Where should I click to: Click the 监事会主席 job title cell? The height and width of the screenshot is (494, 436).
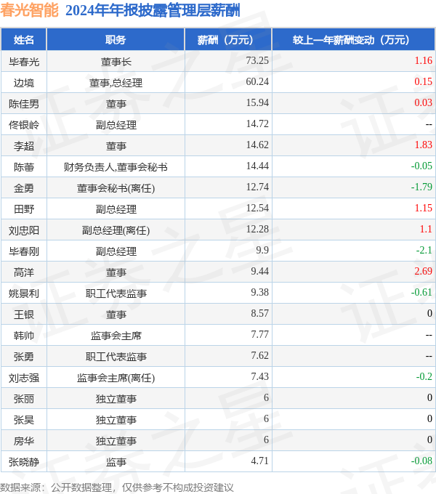[x=116, y=336]
